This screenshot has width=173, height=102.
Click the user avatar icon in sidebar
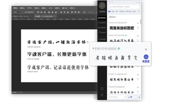(102, 6)
